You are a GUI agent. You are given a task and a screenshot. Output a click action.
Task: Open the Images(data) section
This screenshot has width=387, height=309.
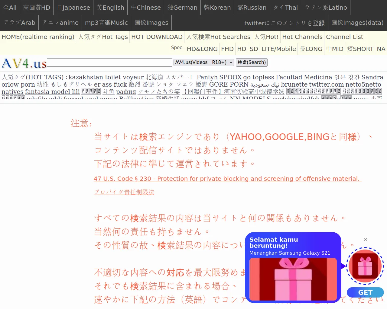pyautogui.click(x=358, y=23)
